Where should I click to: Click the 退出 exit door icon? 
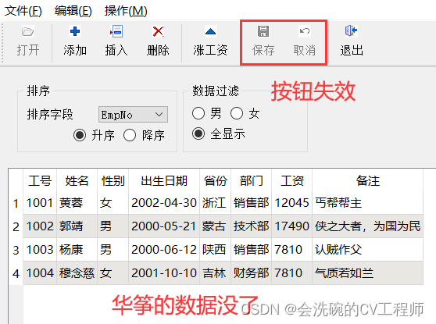(x=351, y=31)
